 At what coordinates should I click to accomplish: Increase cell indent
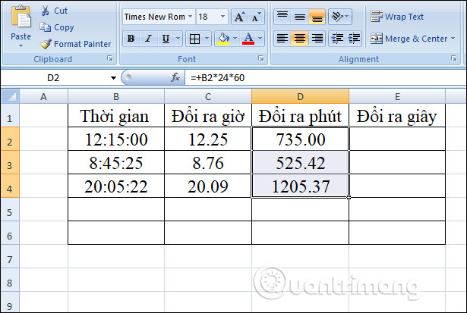tap(354, 39)
